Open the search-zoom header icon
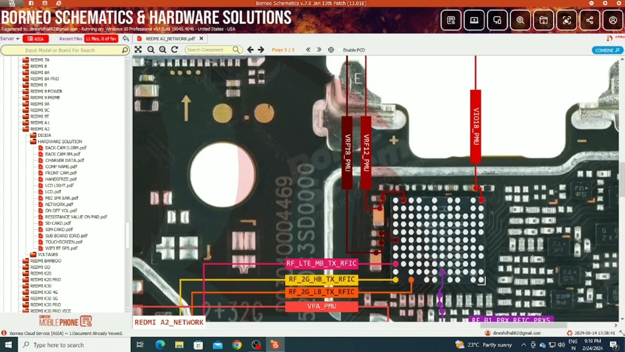The height and width of the screenshot is (352, 625). (521, 20)
